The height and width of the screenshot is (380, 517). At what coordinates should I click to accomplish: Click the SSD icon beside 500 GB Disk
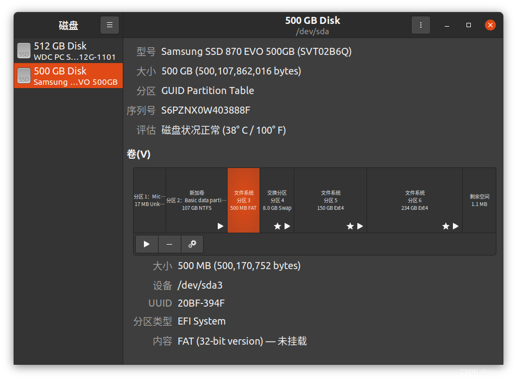click(23, 76)
